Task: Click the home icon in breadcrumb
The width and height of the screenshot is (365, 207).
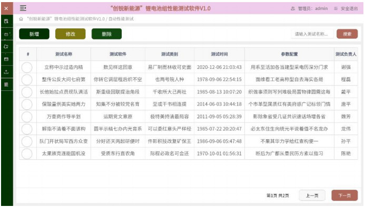Action: (x=21, y=19)
